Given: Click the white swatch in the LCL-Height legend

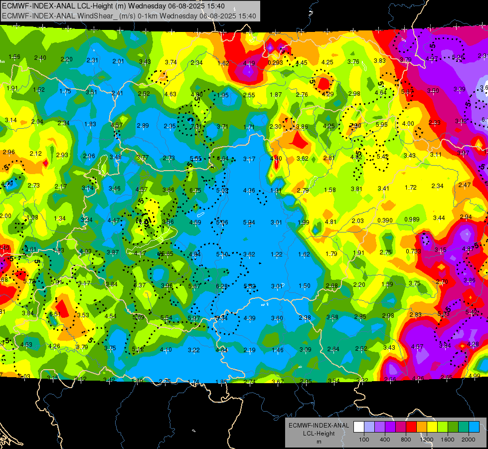Looking at the screenshot, I should (359, 427).
